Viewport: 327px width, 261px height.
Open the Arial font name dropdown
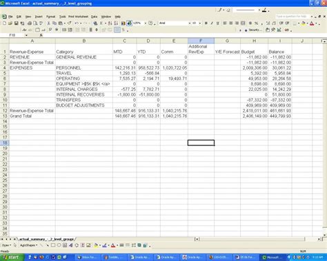[190, 23]
